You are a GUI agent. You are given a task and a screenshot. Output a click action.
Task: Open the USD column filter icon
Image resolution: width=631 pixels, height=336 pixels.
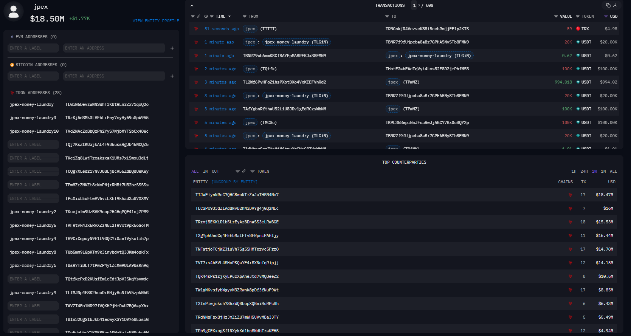pyautogui.click(x=606, y=16)
